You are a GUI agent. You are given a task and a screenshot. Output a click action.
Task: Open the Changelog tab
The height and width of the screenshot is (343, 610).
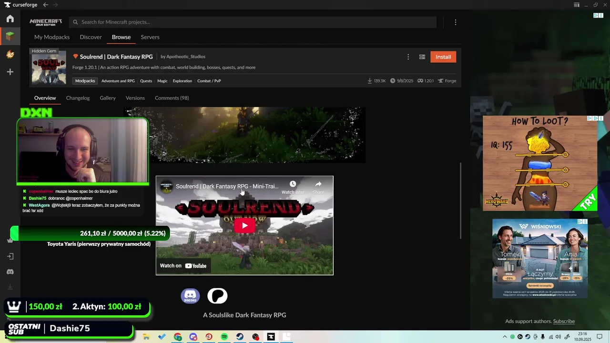point(78,98)
